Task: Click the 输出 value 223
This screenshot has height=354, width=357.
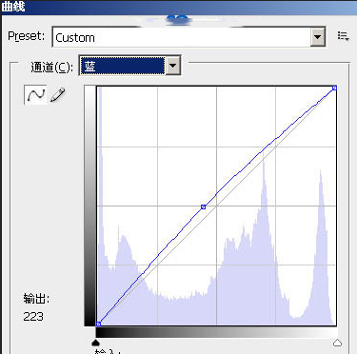Action: point(33,316)
